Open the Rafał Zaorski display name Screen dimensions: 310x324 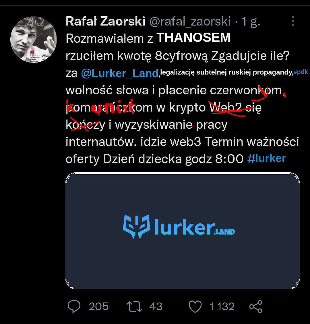pyautogui.click(x=105, y=21)
